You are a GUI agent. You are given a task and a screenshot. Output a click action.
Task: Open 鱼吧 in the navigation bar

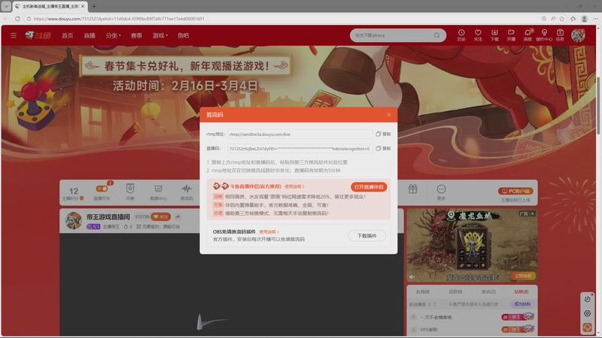tap(183, 35)
